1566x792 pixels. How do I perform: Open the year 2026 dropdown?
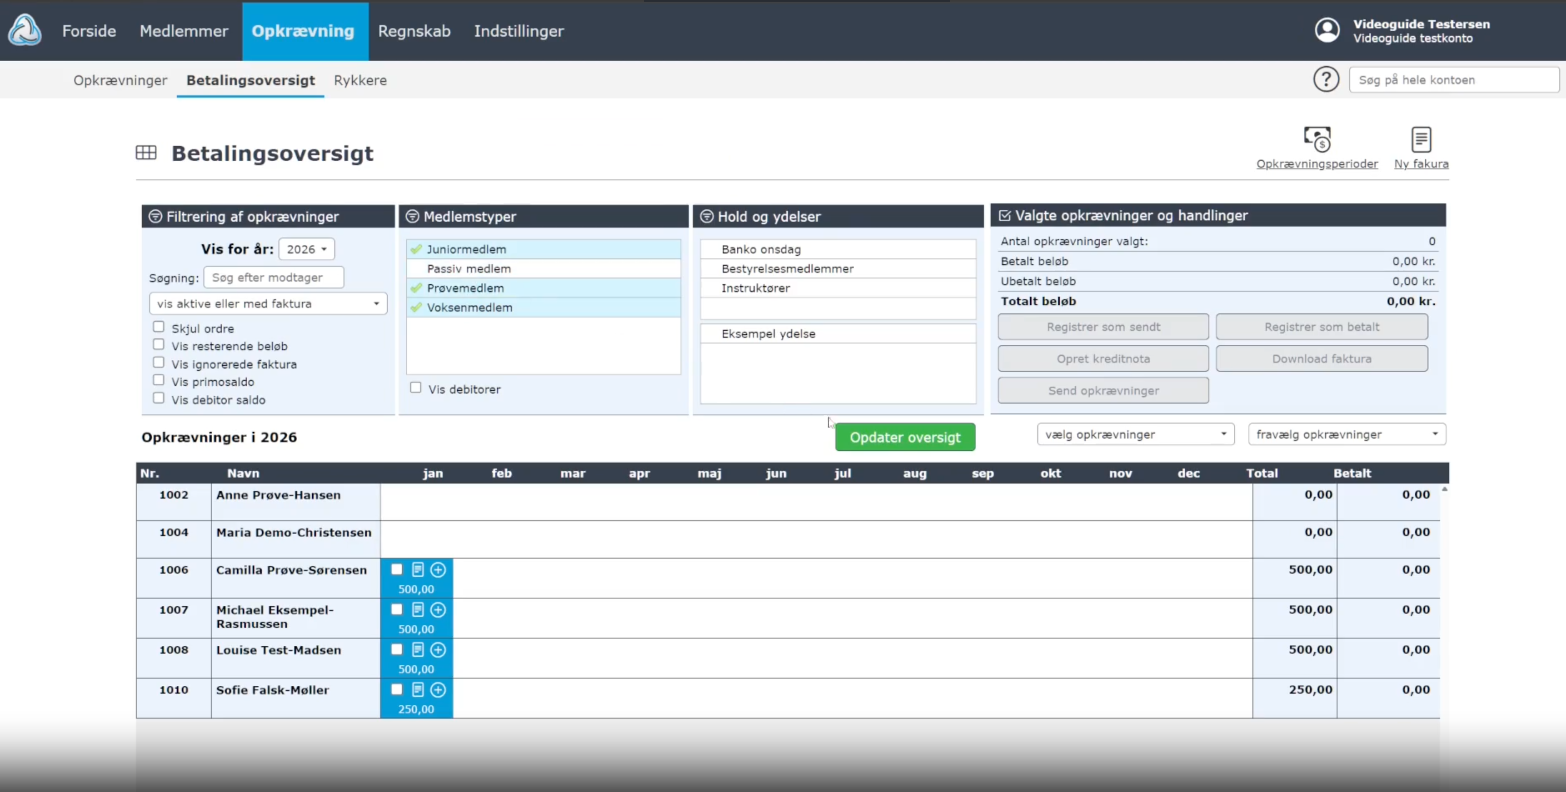[306, 249]
